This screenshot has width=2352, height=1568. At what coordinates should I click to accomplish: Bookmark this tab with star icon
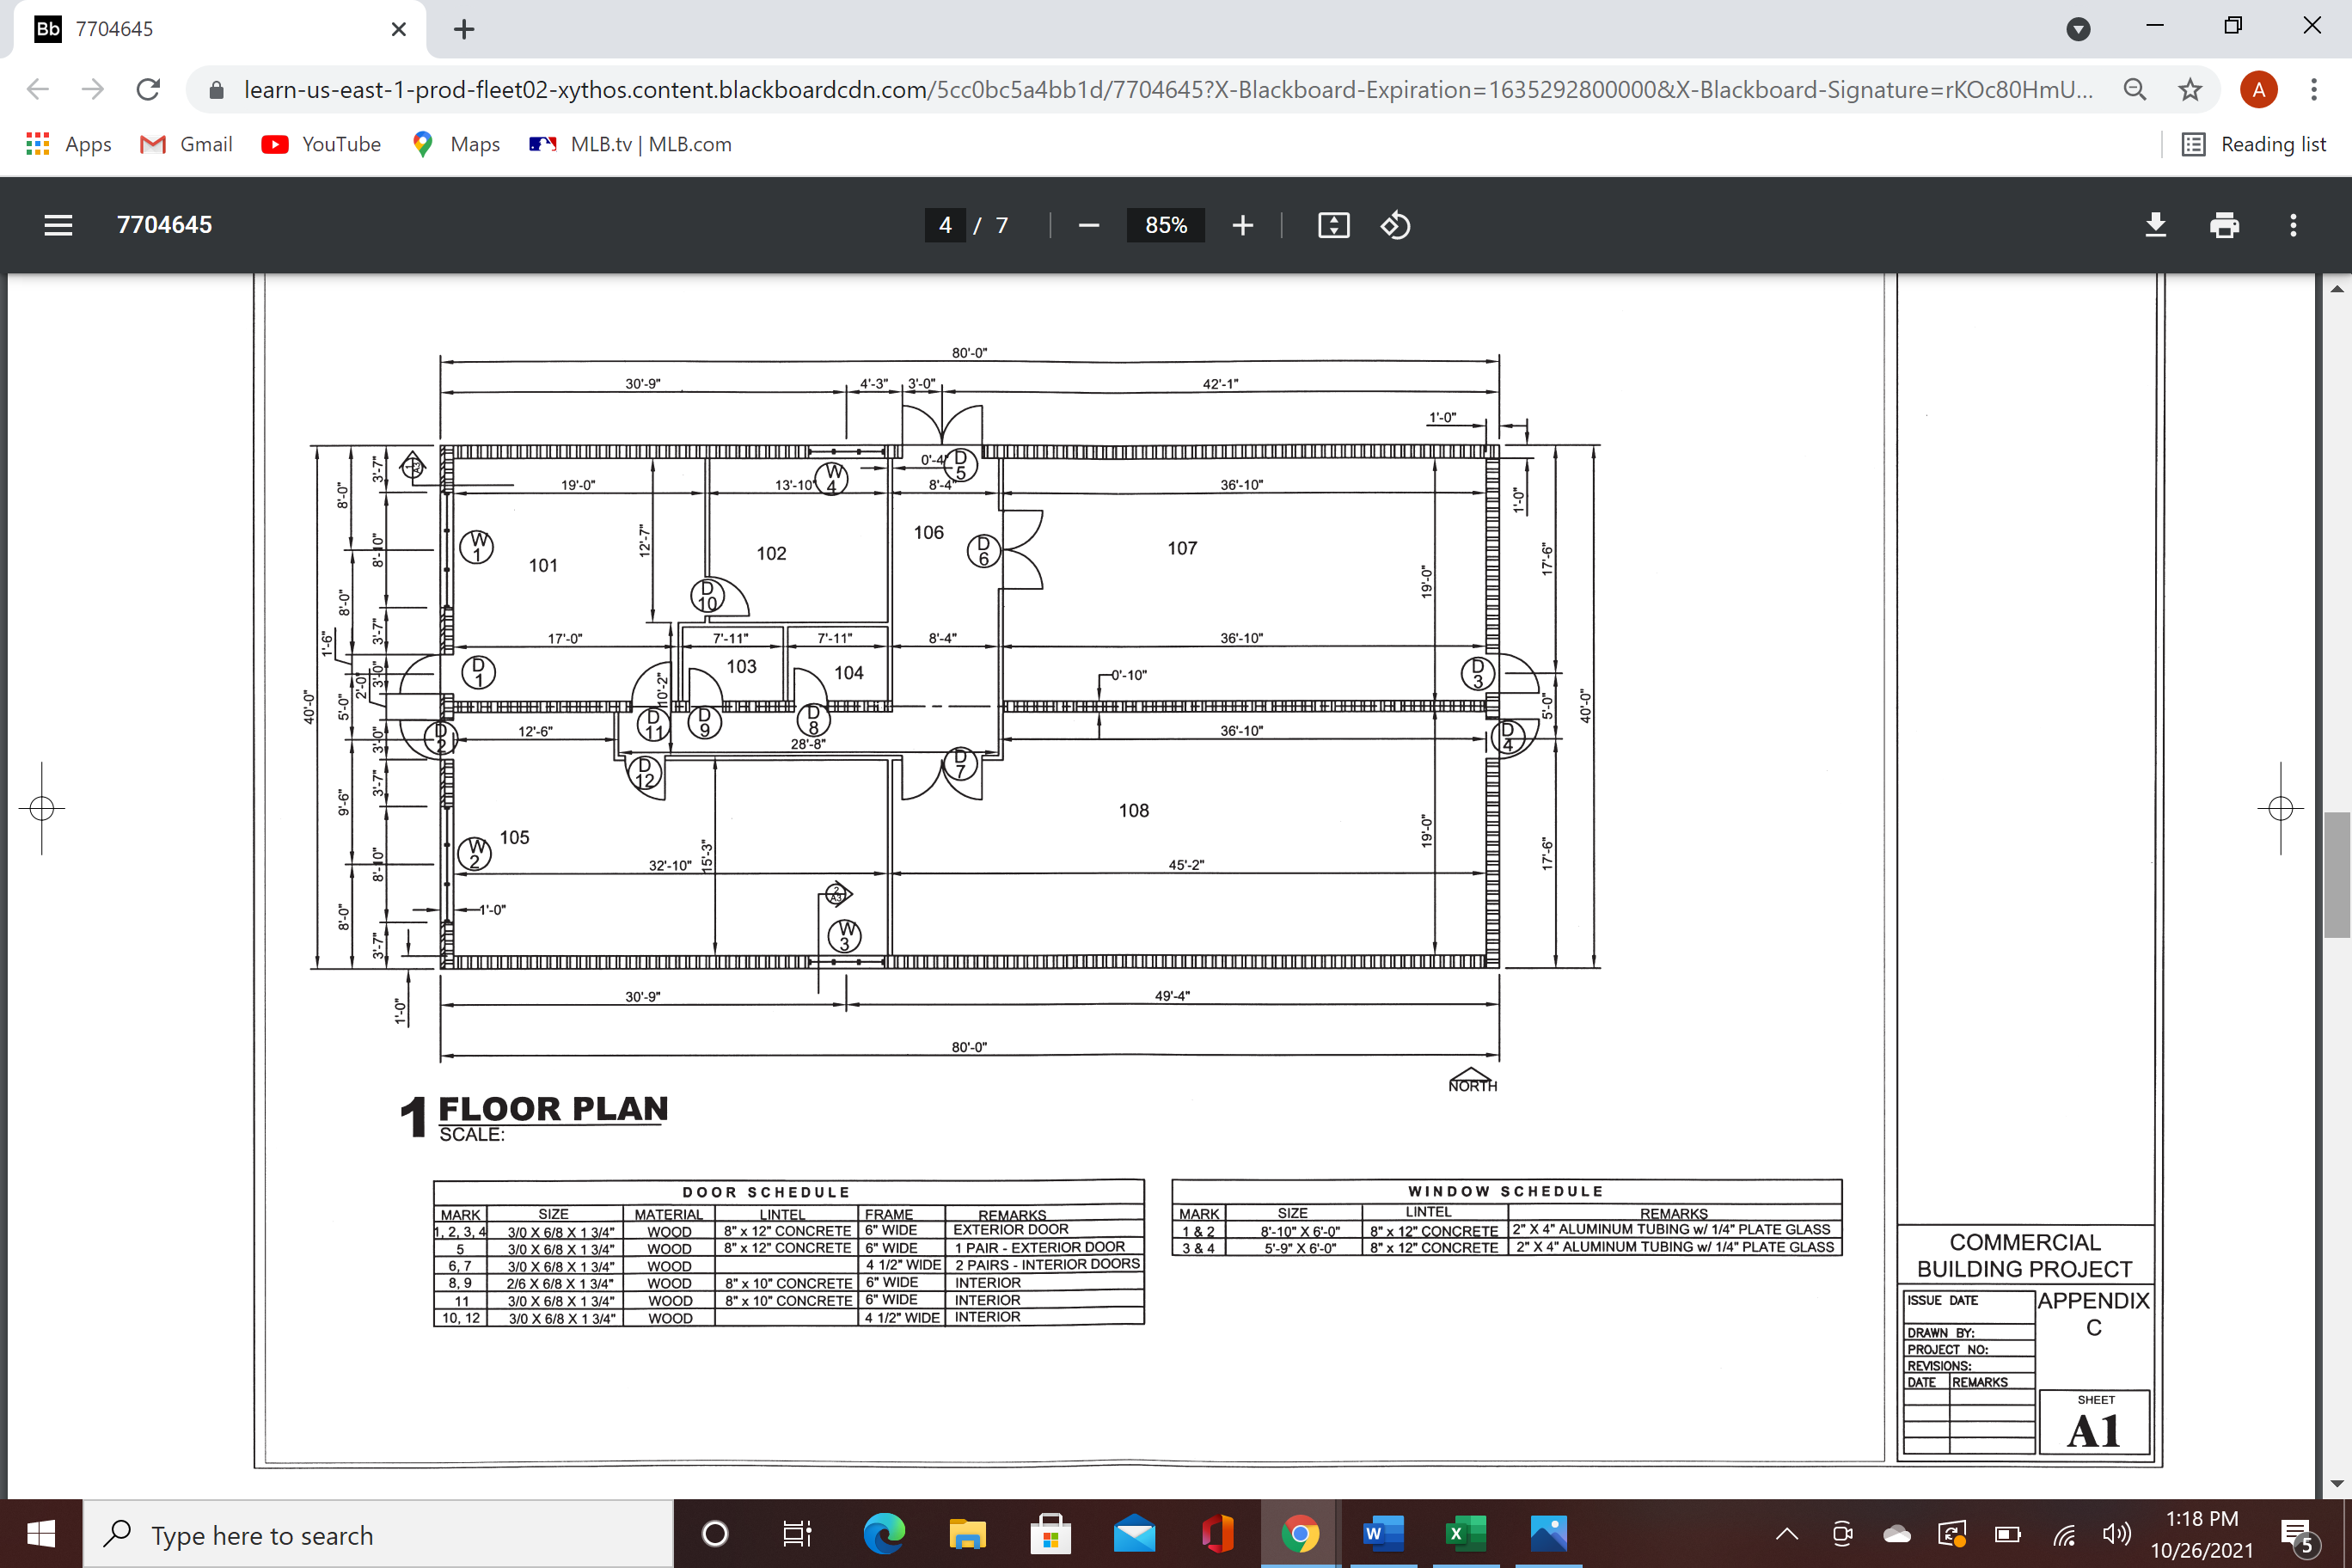pos(2190,90)
